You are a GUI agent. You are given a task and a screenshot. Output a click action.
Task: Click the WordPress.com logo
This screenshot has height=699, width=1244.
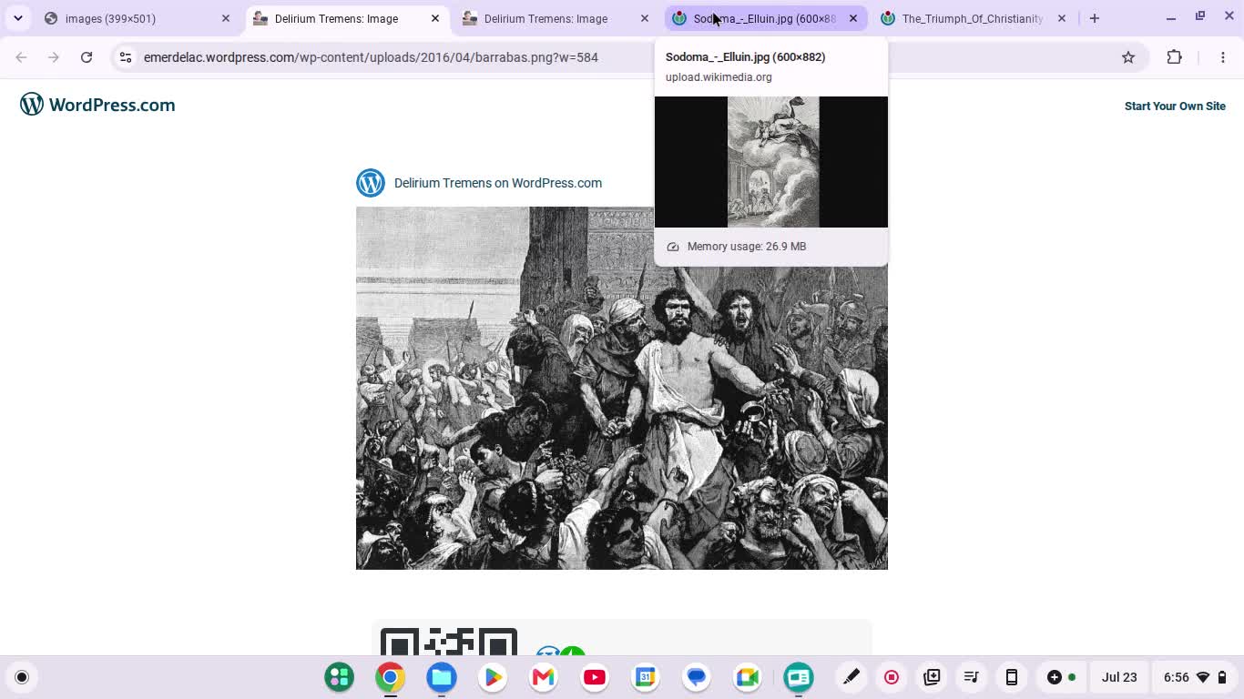point(97,105)
